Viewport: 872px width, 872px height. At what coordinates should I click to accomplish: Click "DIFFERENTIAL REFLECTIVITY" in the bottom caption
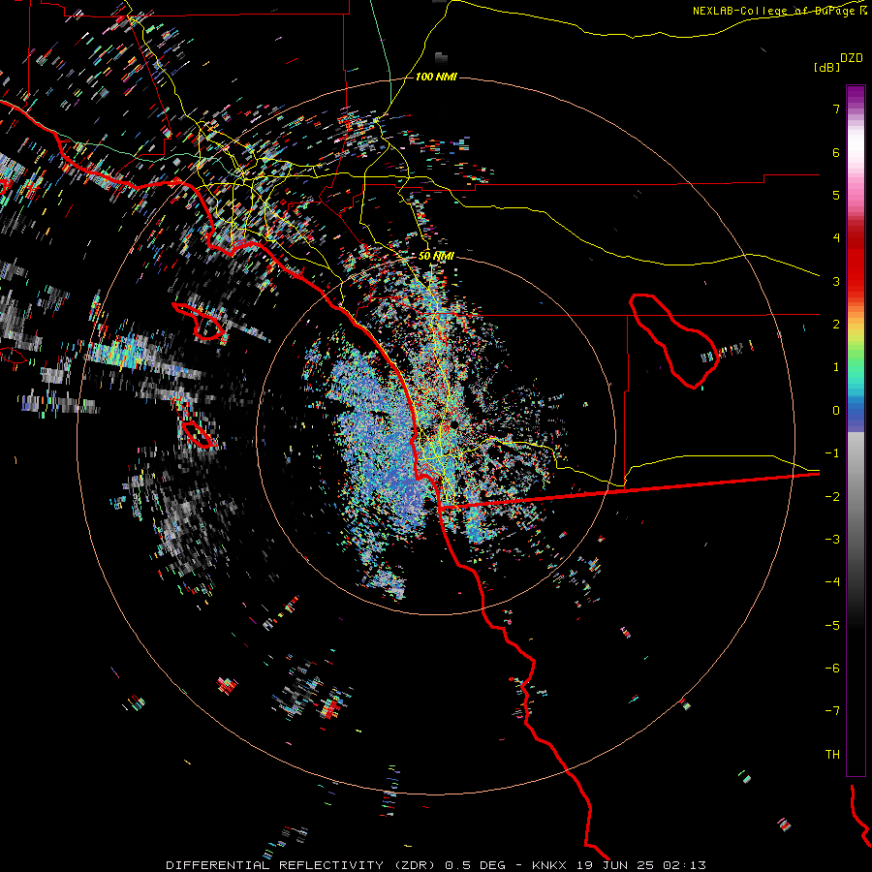[x=275, y=865]
